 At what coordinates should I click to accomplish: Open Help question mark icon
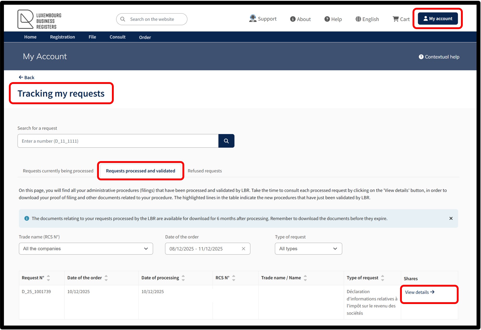[327, 19]
